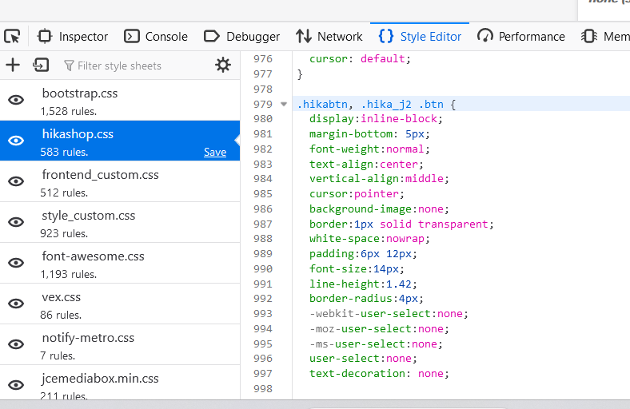Toggle frontend_custom.css eye icon
The width and height of the screenshot is (630, 409).
[x=16, y=181]
